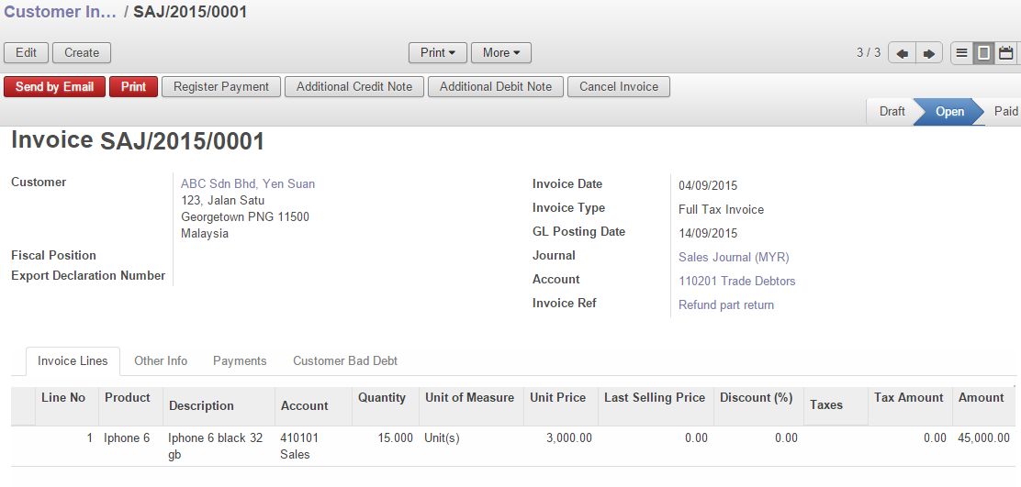Choose Additional Credit Note
This screenshot has height=487, width=1021.
[353, 87]
